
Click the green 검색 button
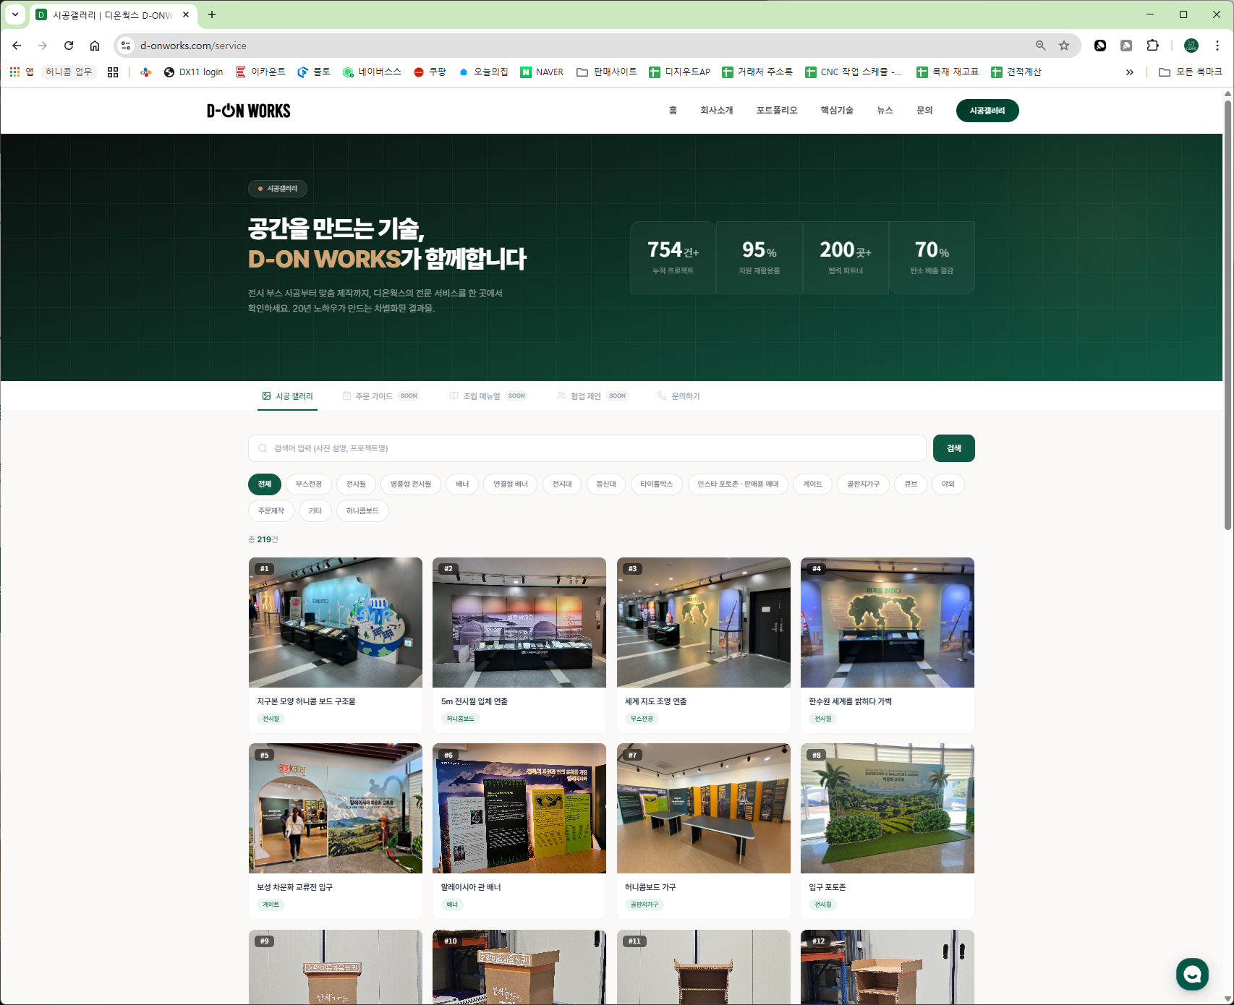(953, 448)
